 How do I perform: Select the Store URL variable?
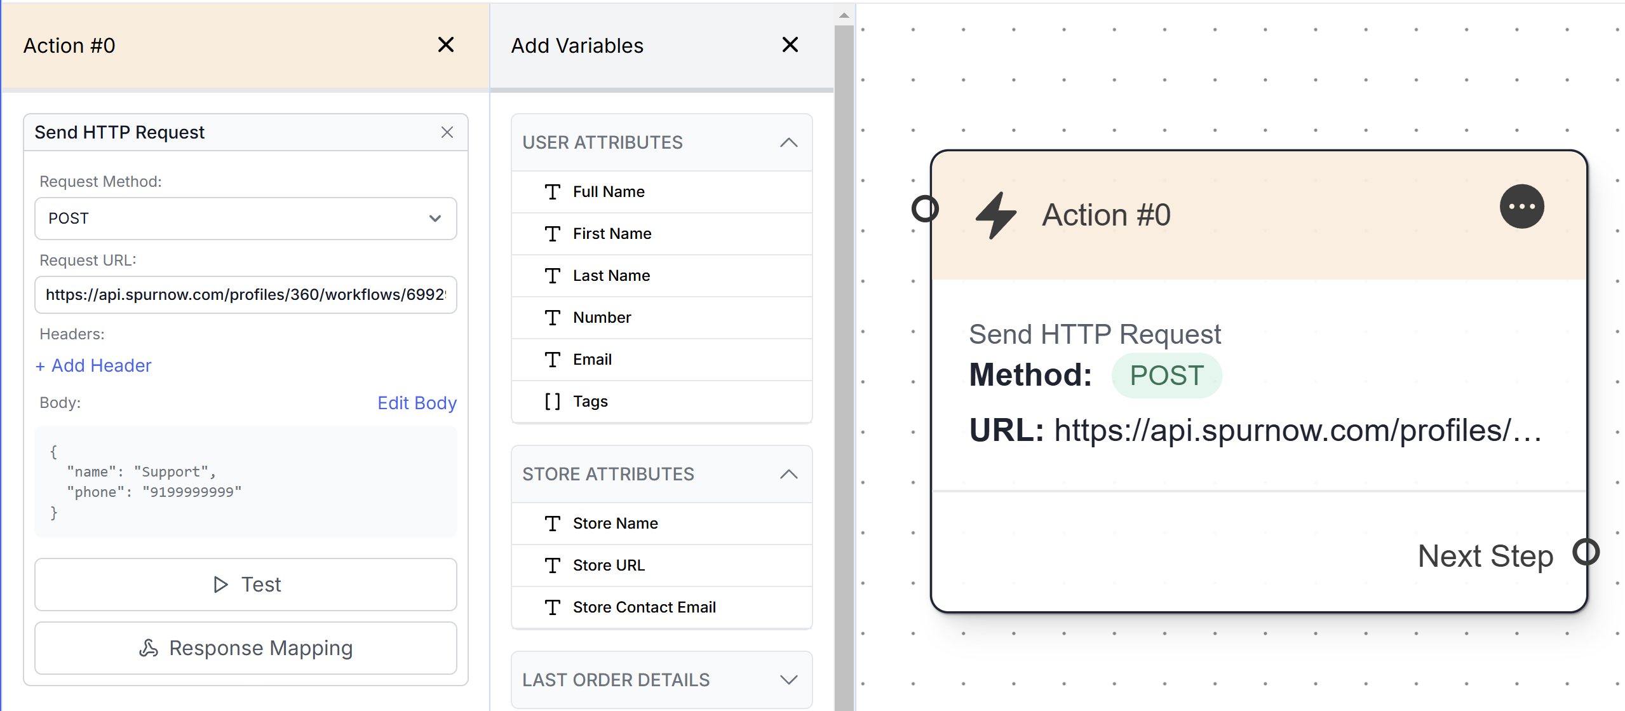[608, 565]
